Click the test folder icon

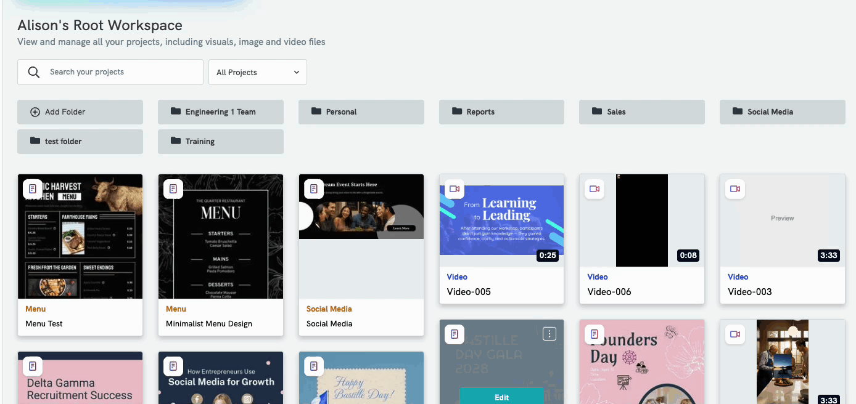coord(35,141)
